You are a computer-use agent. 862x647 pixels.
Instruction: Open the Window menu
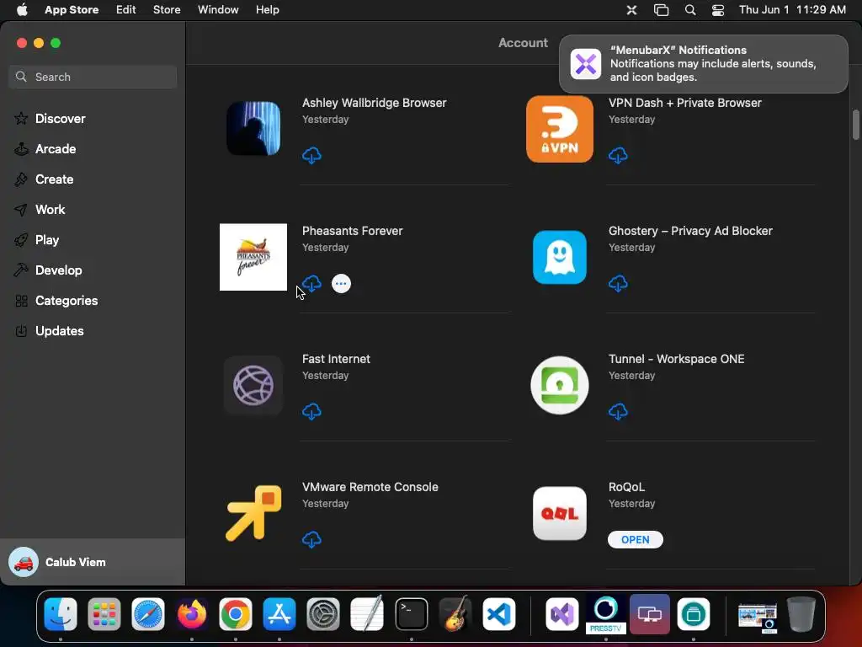tap(218, 10)
